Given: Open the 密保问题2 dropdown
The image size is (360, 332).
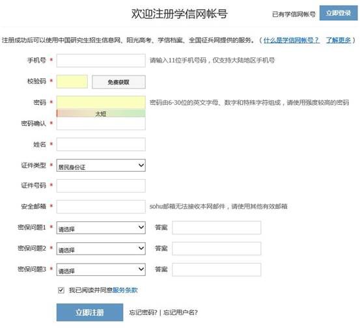Looking at the screenshot, I should tap(101, 249).
